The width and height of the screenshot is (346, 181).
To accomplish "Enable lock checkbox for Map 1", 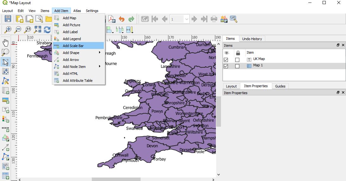I will [237, 66].
